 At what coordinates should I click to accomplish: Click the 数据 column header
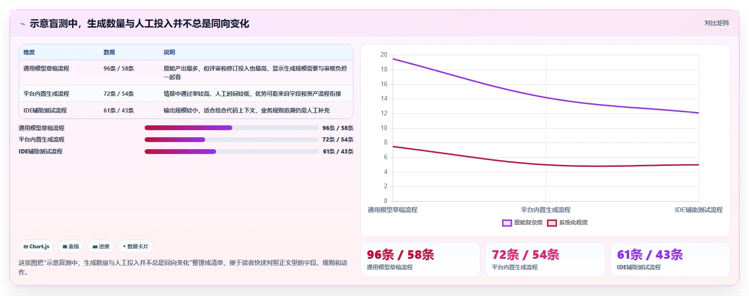pos(109,52)
